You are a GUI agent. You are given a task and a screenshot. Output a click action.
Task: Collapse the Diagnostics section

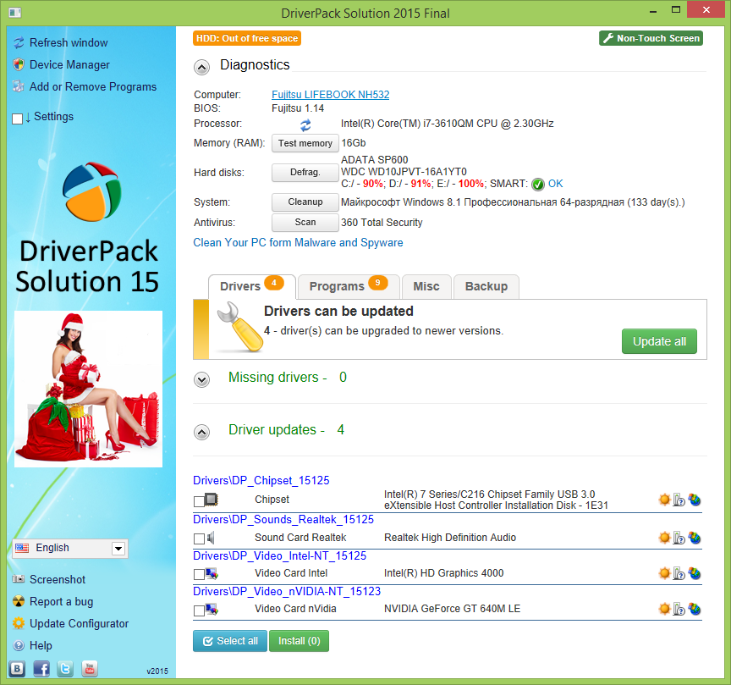tap(202, 66)
